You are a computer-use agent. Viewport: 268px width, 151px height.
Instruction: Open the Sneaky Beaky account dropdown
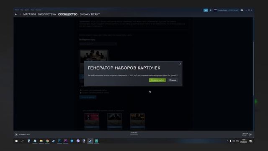click(228, 10)
